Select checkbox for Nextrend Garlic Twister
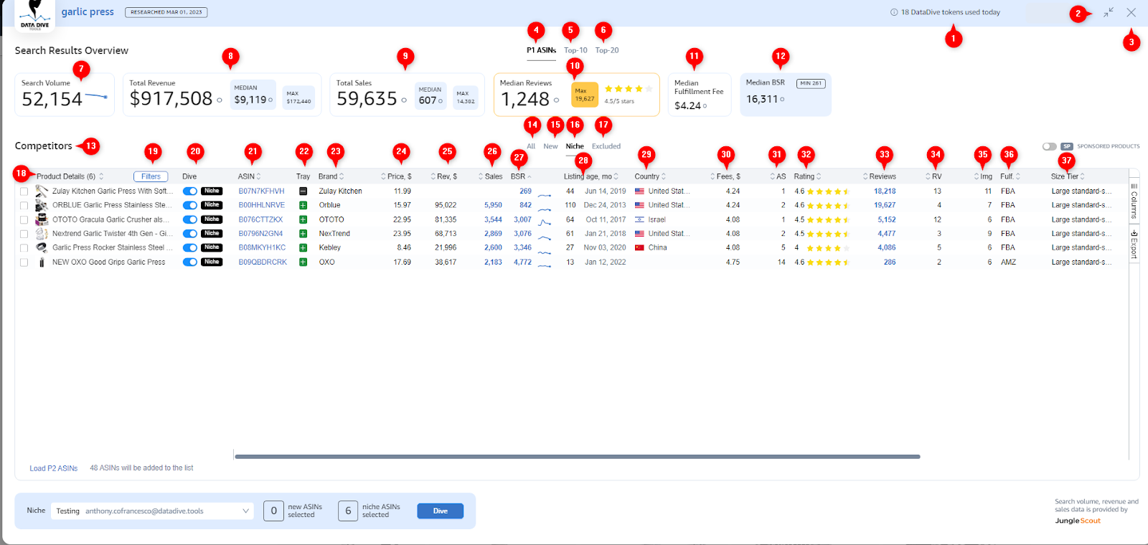 [24, 234]
